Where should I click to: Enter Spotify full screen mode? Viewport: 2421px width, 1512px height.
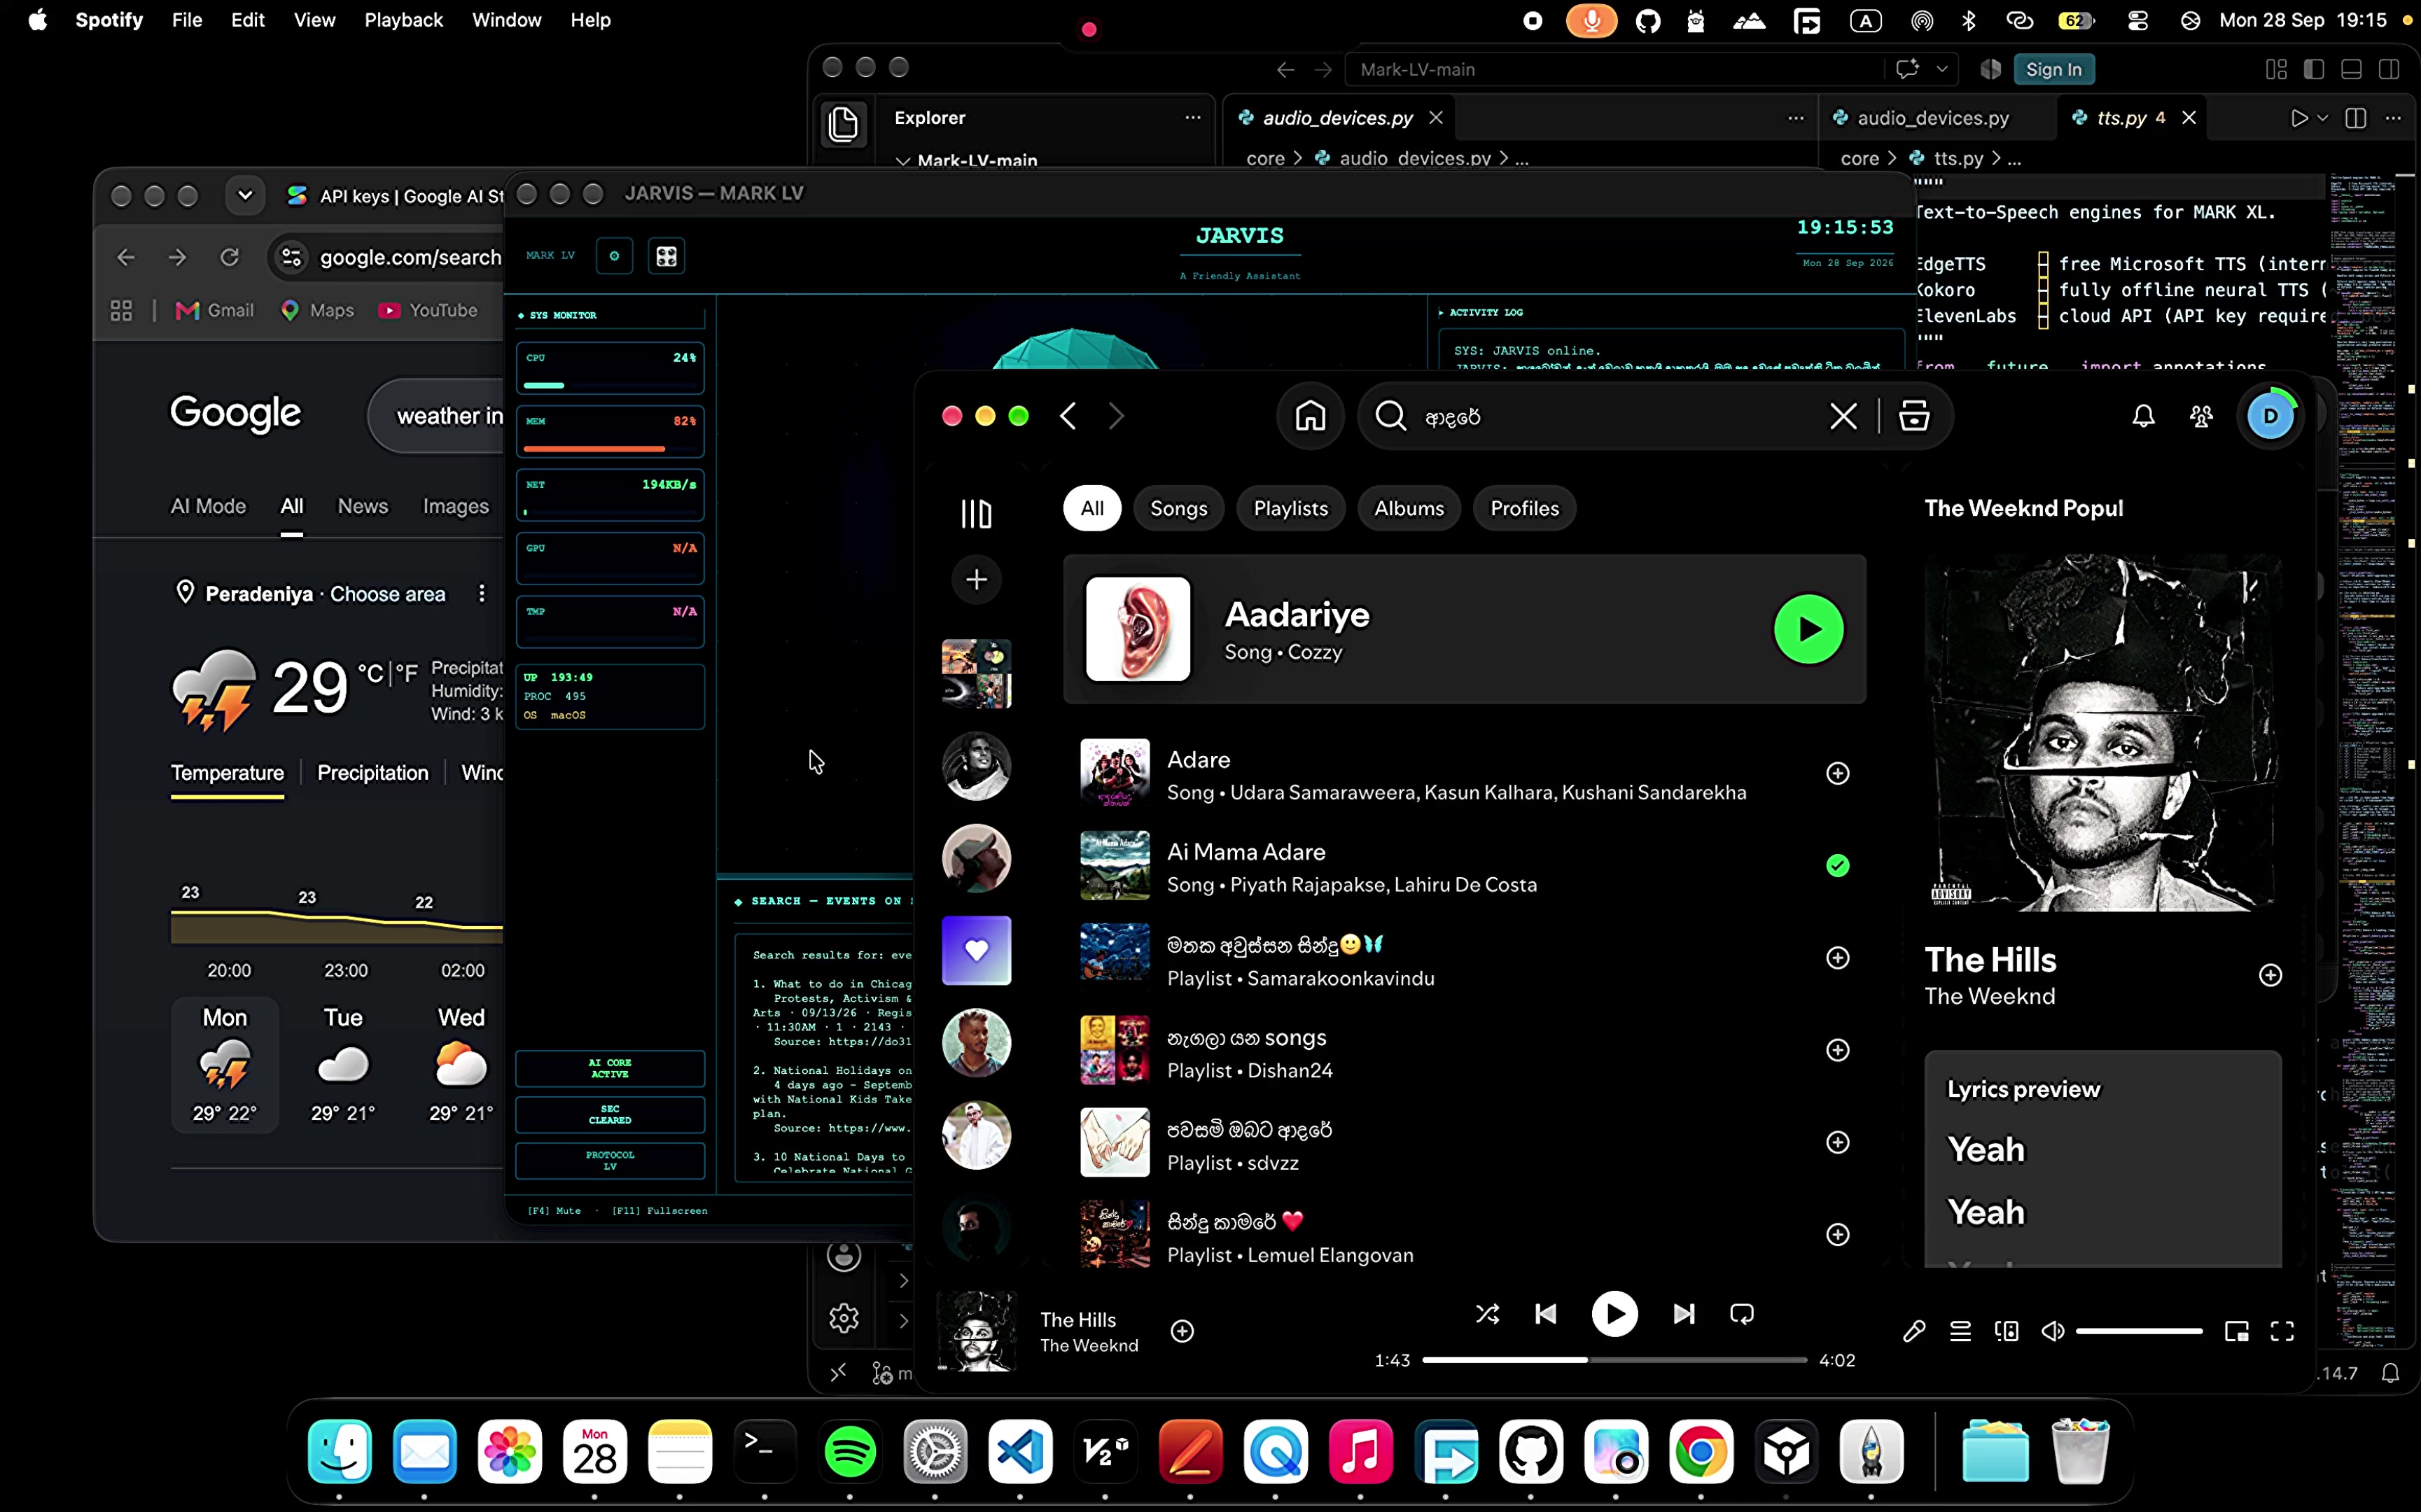click(x=2282, y=1331)
